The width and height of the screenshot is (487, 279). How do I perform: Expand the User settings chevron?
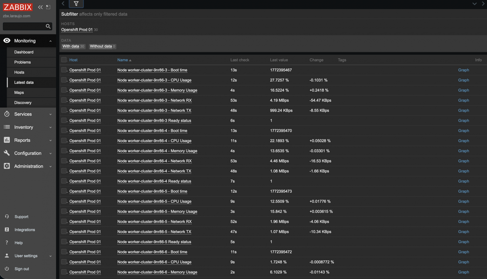coord(50,256)
